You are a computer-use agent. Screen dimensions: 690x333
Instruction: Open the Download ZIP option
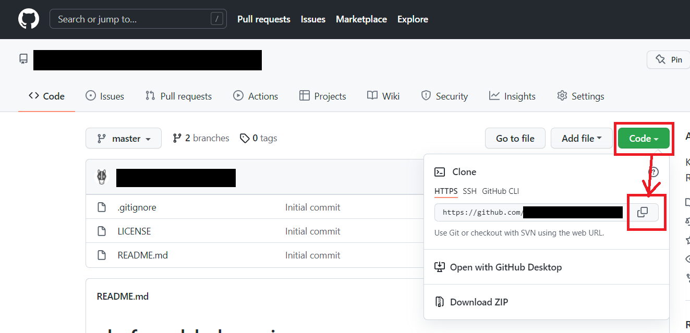point(479,302)
